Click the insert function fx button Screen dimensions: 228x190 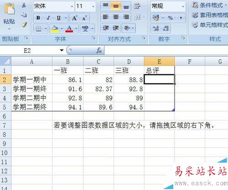click(x=99, y=50)
